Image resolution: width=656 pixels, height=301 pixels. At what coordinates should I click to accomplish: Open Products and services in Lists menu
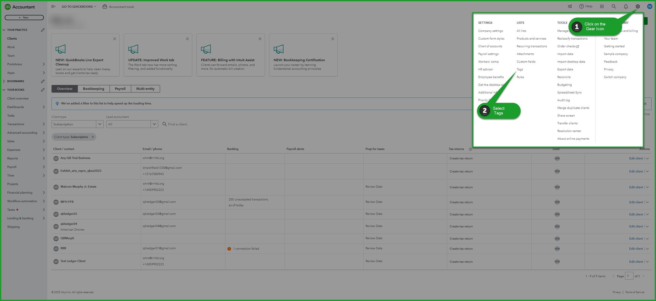(x=531, y=39)
